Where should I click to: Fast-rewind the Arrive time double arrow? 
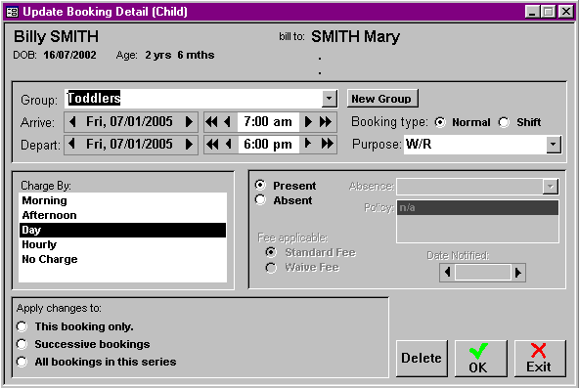[x=211, y=122]
